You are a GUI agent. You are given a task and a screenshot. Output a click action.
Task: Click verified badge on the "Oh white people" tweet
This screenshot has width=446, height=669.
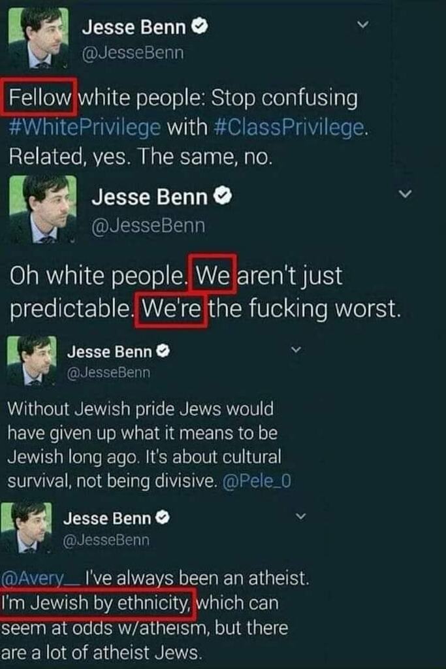tap(222, 197)
